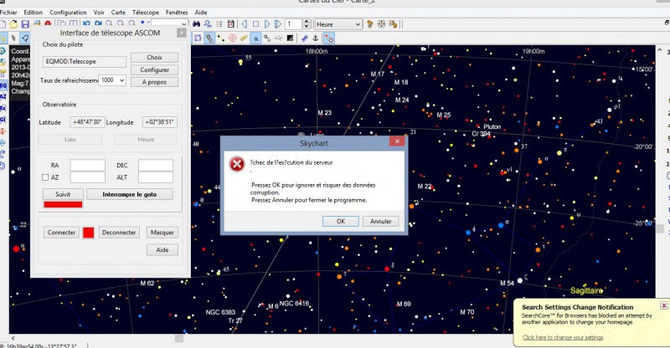Switch to AZ azimuthal coordinates in sidebar
Viewport: 670px width, 348px height.
tap(3, 97)
